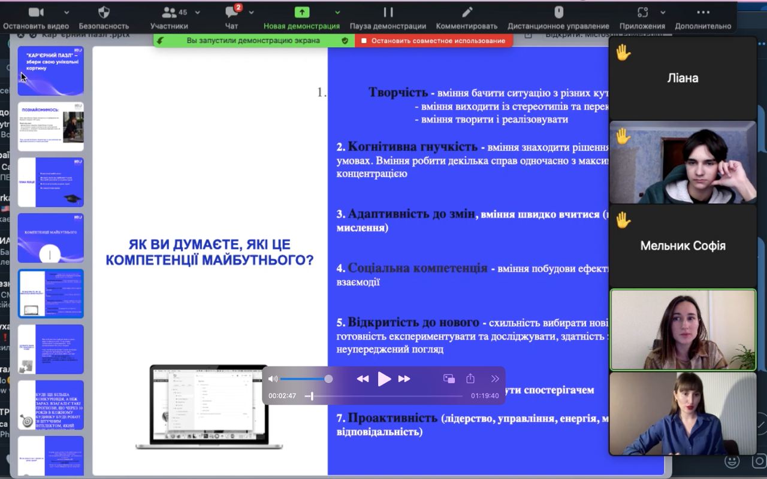Toggle picture-in-picture in the video player

(449, 378)
